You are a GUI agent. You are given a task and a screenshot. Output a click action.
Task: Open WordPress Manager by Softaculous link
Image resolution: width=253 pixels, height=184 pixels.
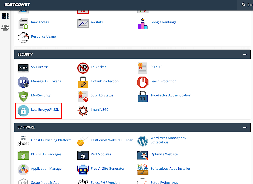[168, 140]
